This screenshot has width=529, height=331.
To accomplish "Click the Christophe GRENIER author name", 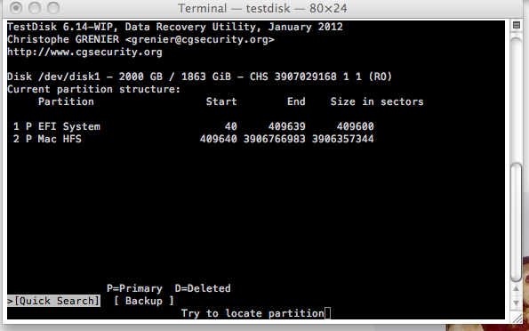I will click(x=63, y=39).
